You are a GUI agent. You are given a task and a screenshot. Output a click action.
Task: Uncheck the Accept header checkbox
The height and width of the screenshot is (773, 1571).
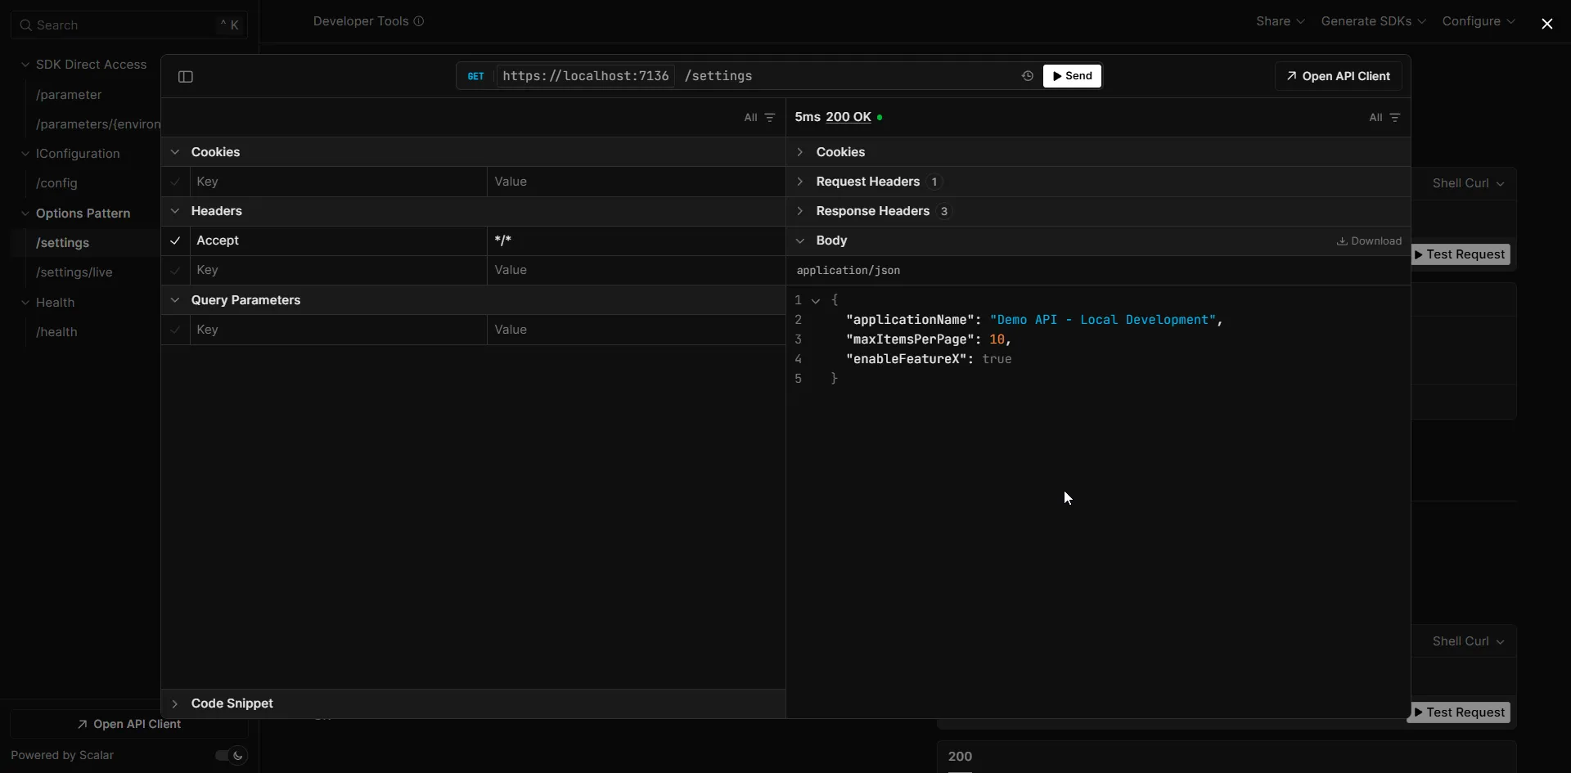click(175, 240)
